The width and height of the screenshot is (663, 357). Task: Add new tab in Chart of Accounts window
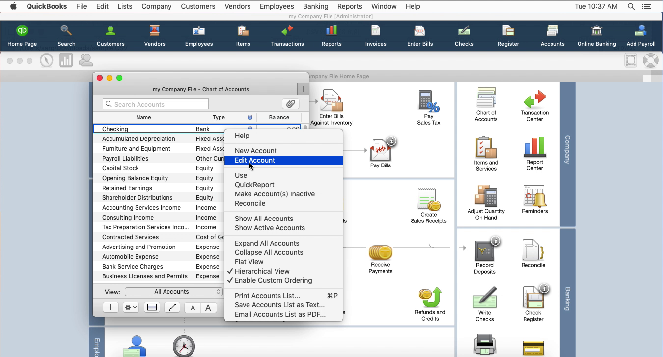303,89
